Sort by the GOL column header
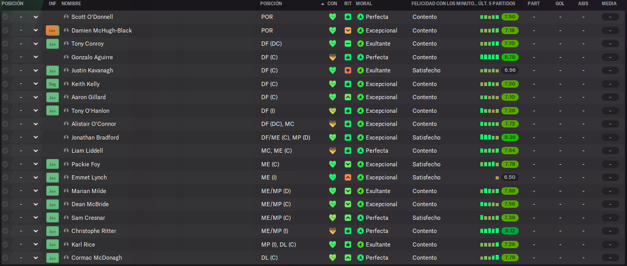627x266 pixels. [x=560, y=4]
